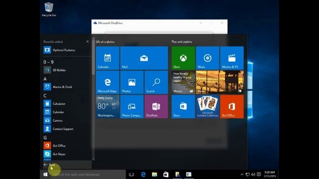
Task: Open the Get Office tile
Action: coord(232,106)
